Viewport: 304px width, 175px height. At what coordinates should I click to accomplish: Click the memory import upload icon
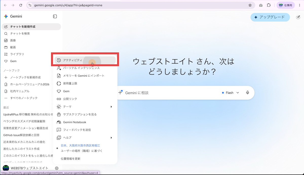(x=59, y=76)
